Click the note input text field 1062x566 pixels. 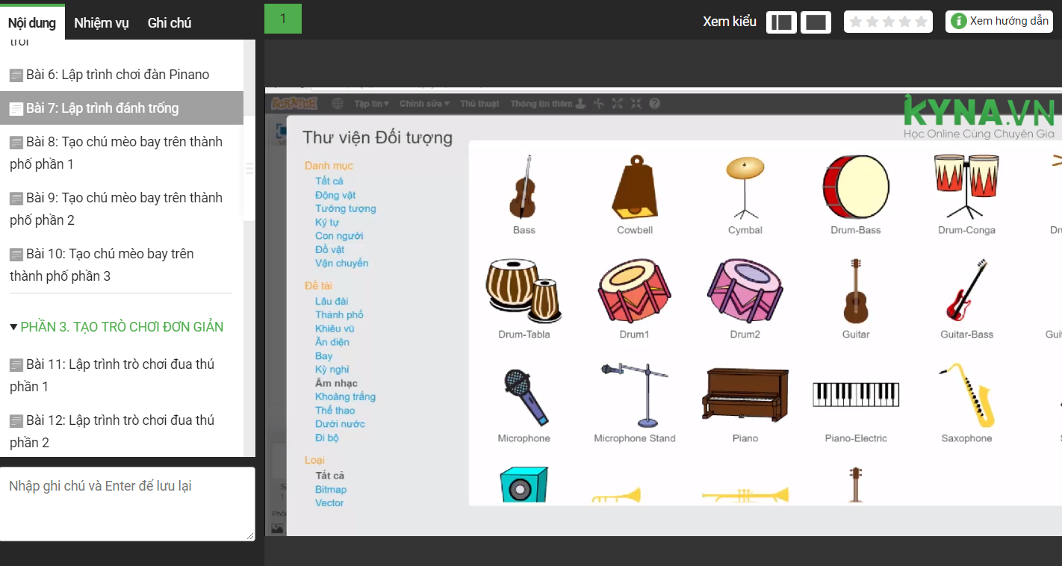click(x=127, y=503)
